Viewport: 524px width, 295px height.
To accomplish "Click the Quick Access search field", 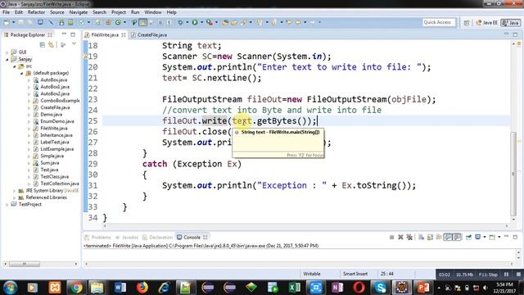I will click(x=439, y=22).
